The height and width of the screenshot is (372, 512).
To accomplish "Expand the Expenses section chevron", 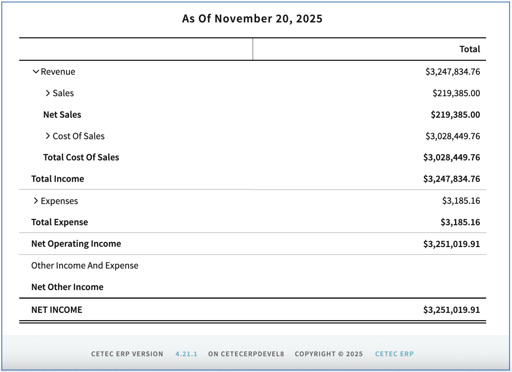I will tap(36, 201).
